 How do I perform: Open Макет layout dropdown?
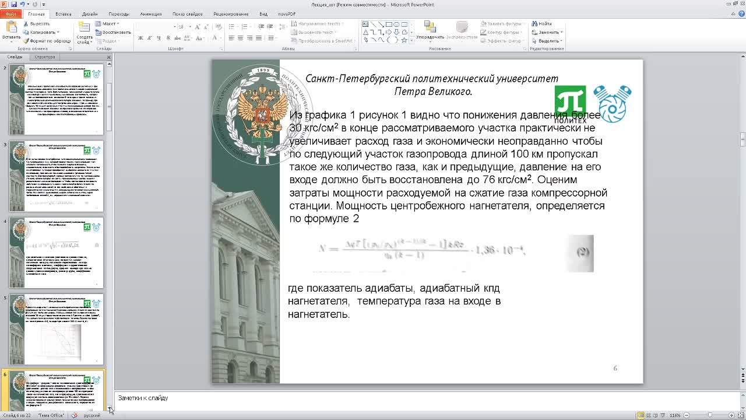click(108, 24)
